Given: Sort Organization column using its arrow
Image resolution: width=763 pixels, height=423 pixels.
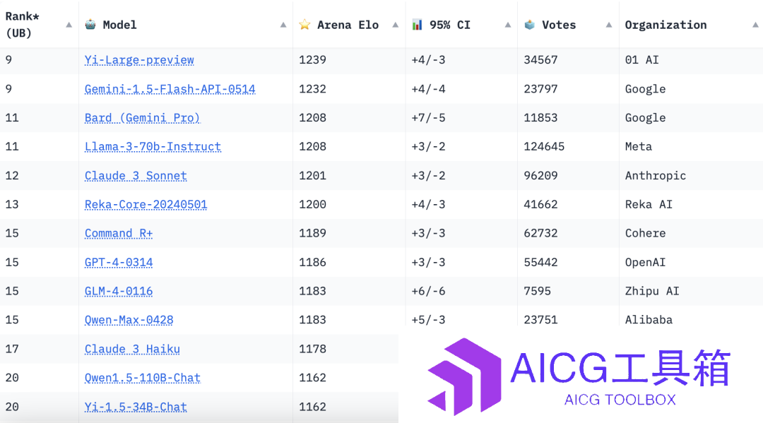Looking at the screenshot, I should point(755,25).
